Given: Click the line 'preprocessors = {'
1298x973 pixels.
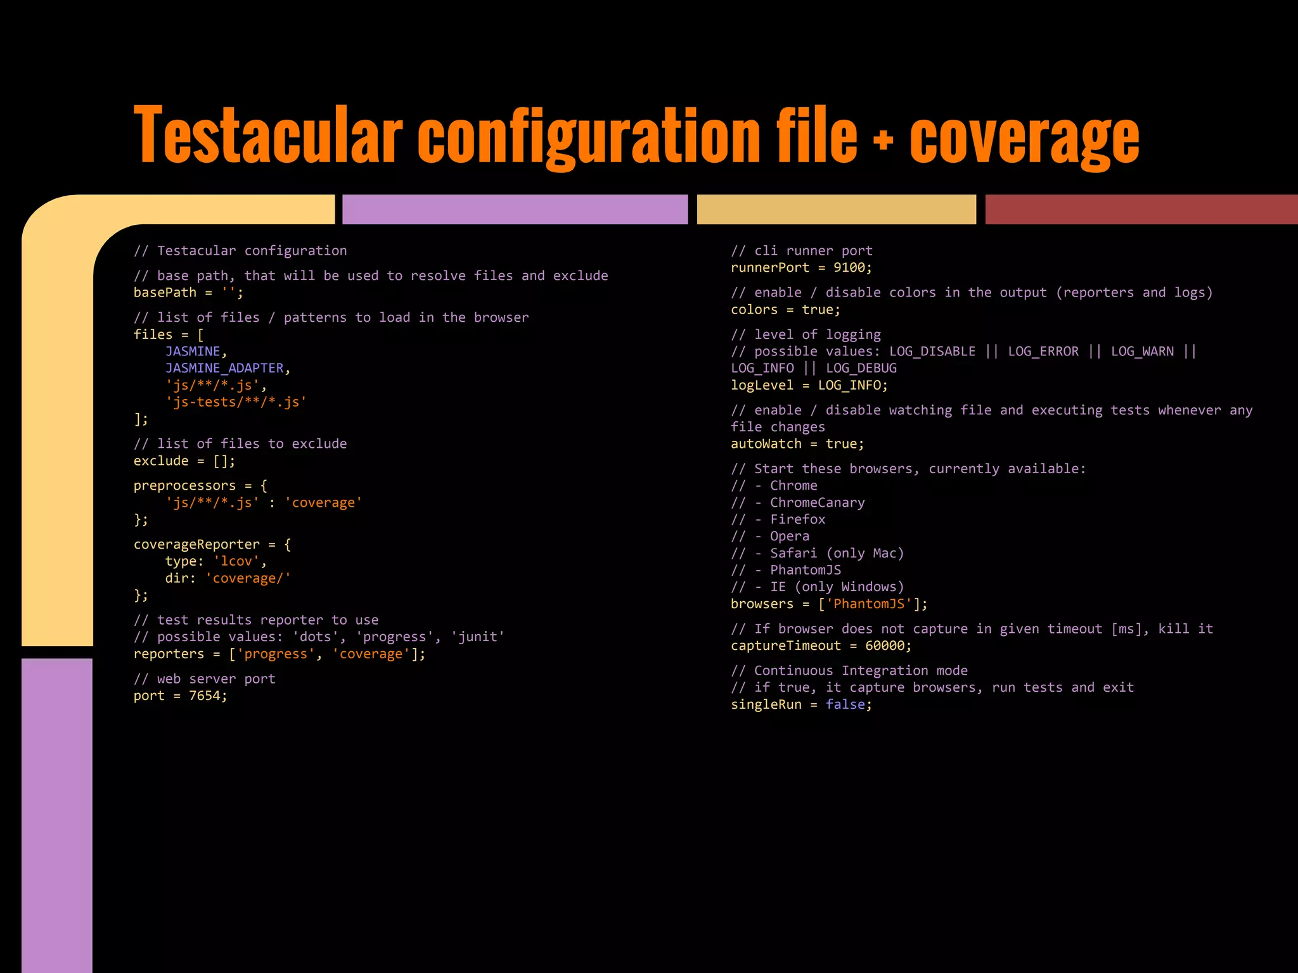Looking at the screenshot, I should (200, 486).
